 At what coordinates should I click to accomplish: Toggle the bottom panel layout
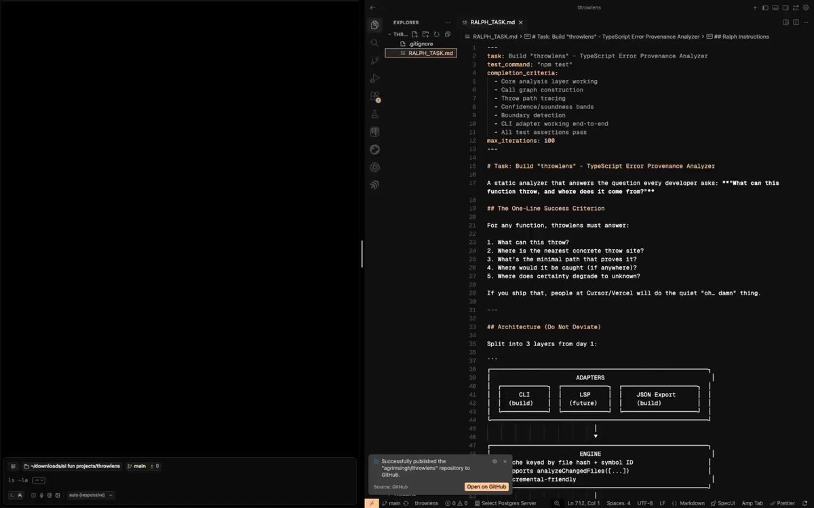pos(775,7)
